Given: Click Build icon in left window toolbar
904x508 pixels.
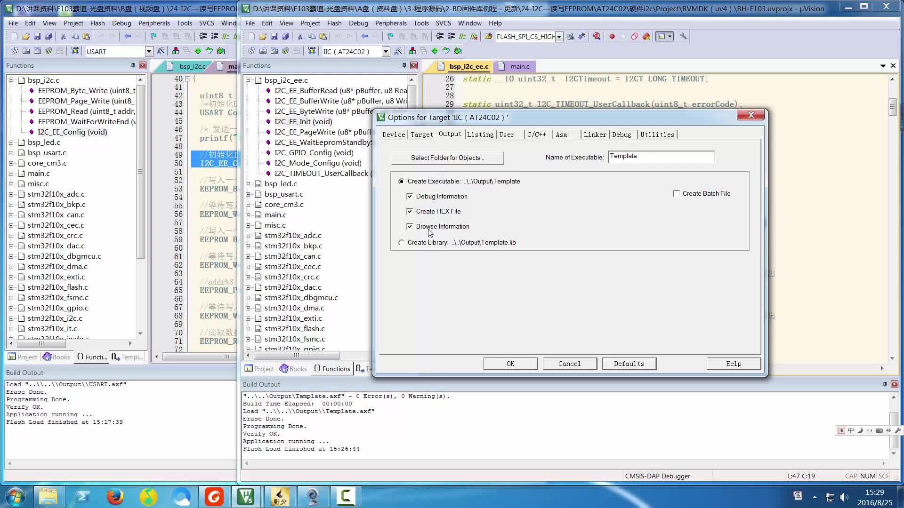Looking at the screenshot, I should [26, 51].
